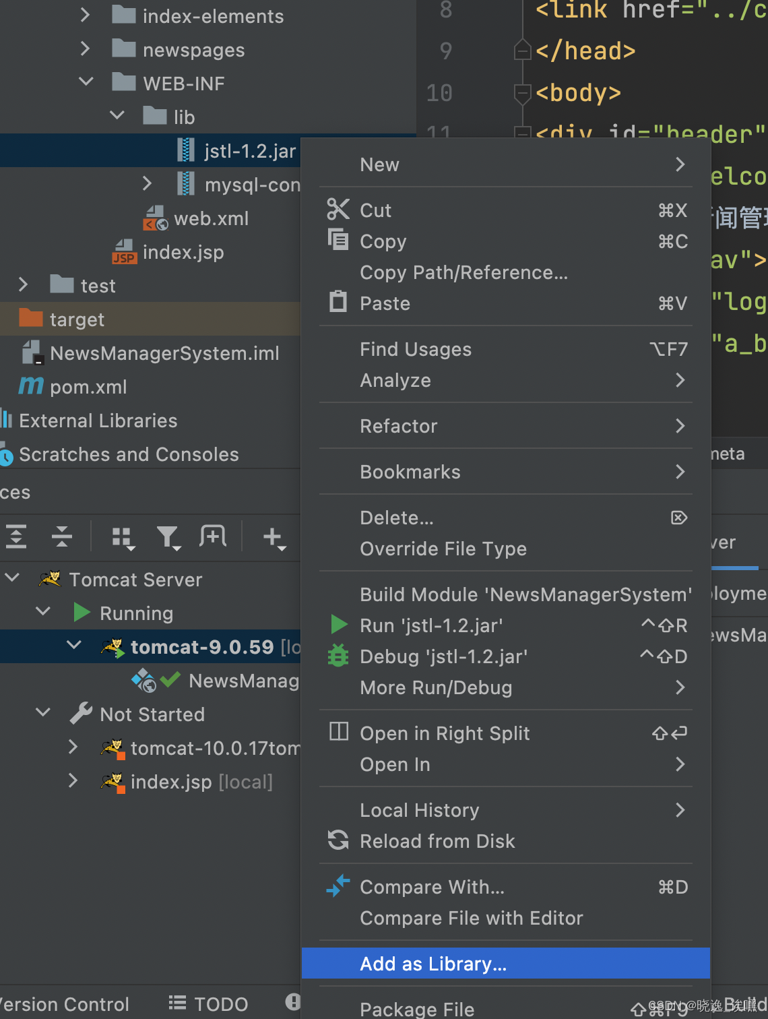Click the Cut scissors icon in context menu
This screenshot has height=1019, width=768.
click(338, 209)
